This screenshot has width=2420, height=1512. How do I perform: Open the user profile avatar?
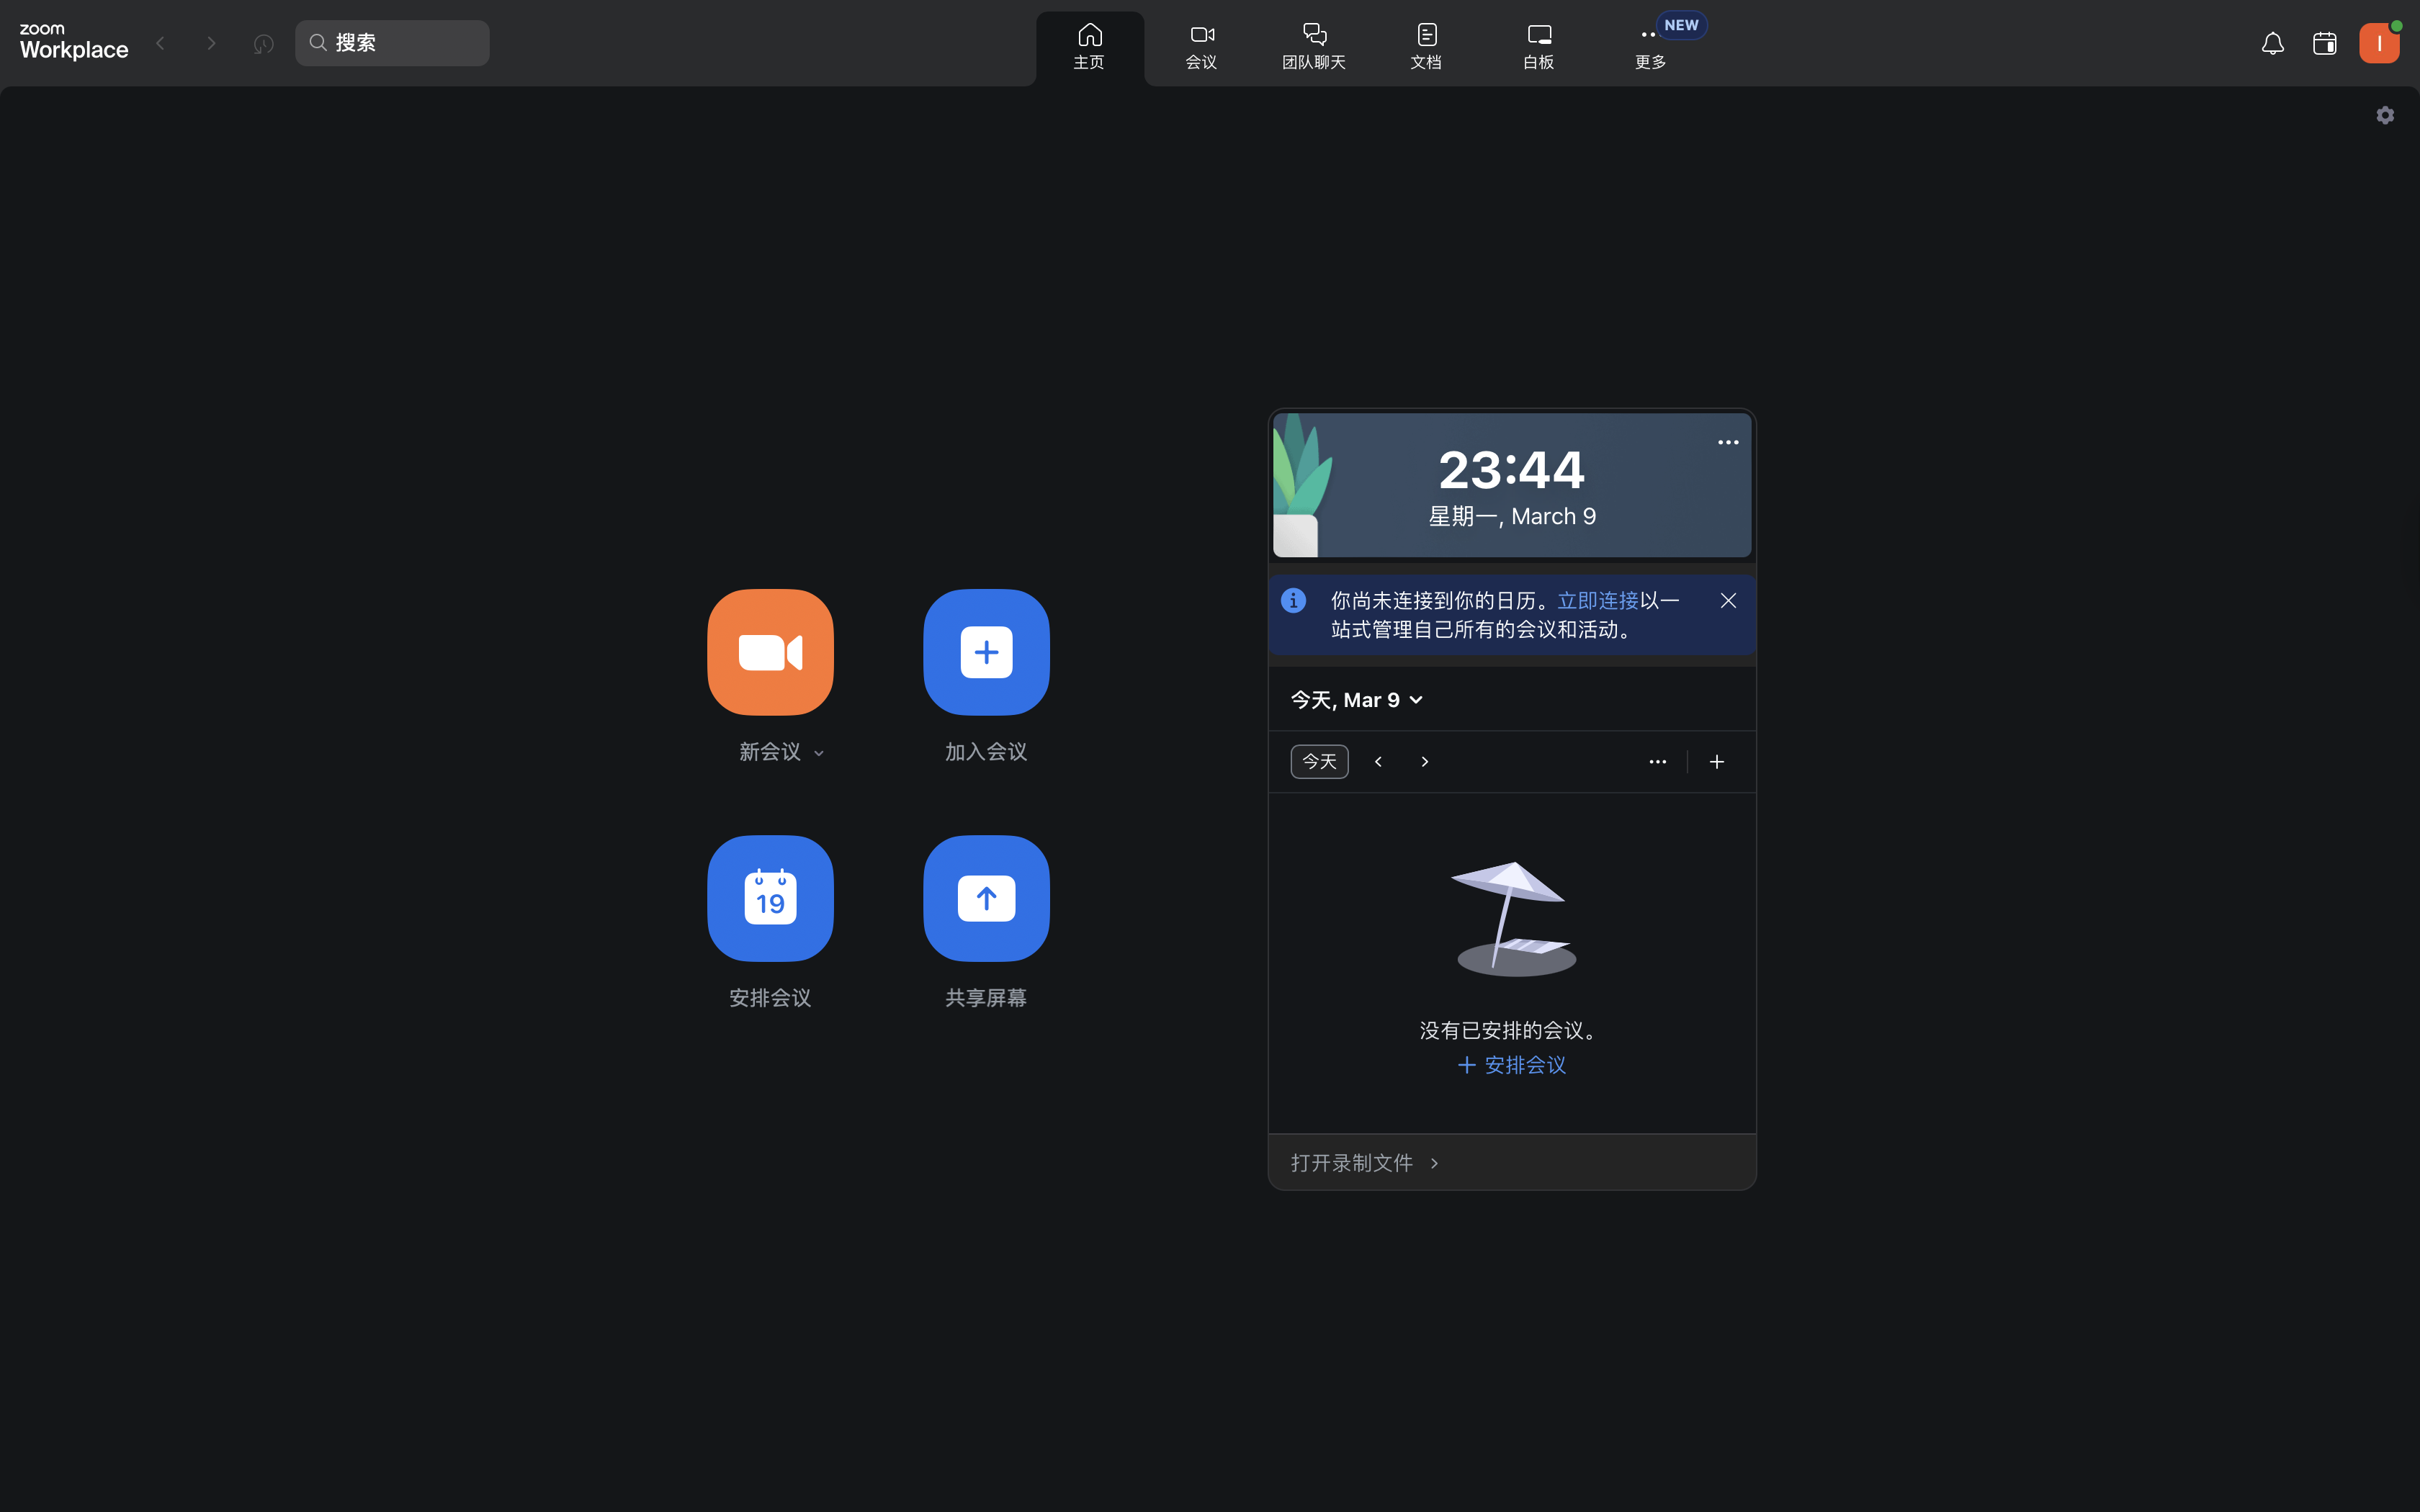2378,43
